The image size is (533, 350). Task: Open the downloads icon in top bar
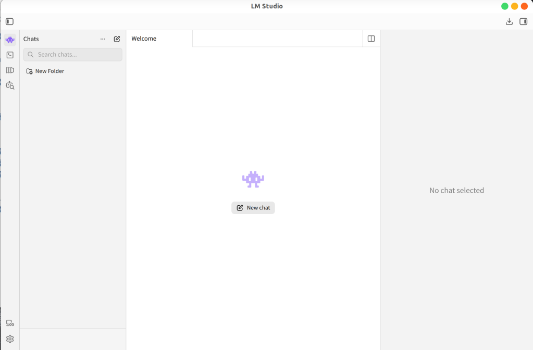[509, 21]
